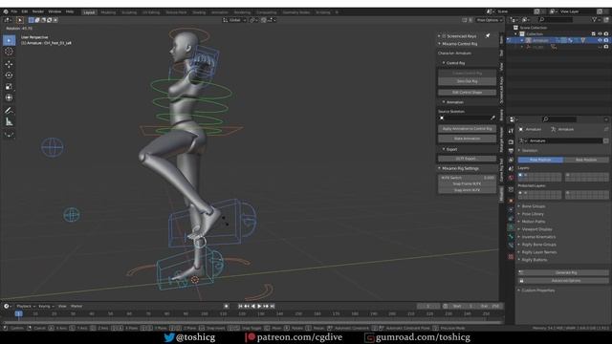The height and width of the screenshot is (344, 612).
Task: Open the Render menu
Action: click(38, 11)
